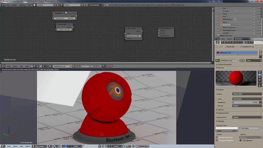
Task: Click the 3D viewport editor type icon
Action: [3, 146]
